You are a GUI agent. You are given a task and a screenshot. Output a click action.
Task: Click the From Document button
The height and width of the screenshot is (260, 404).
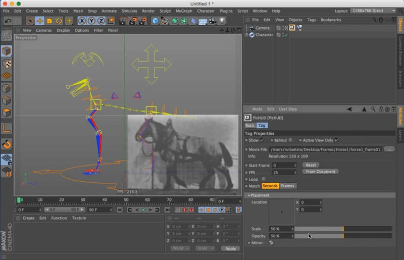[321, 172]
